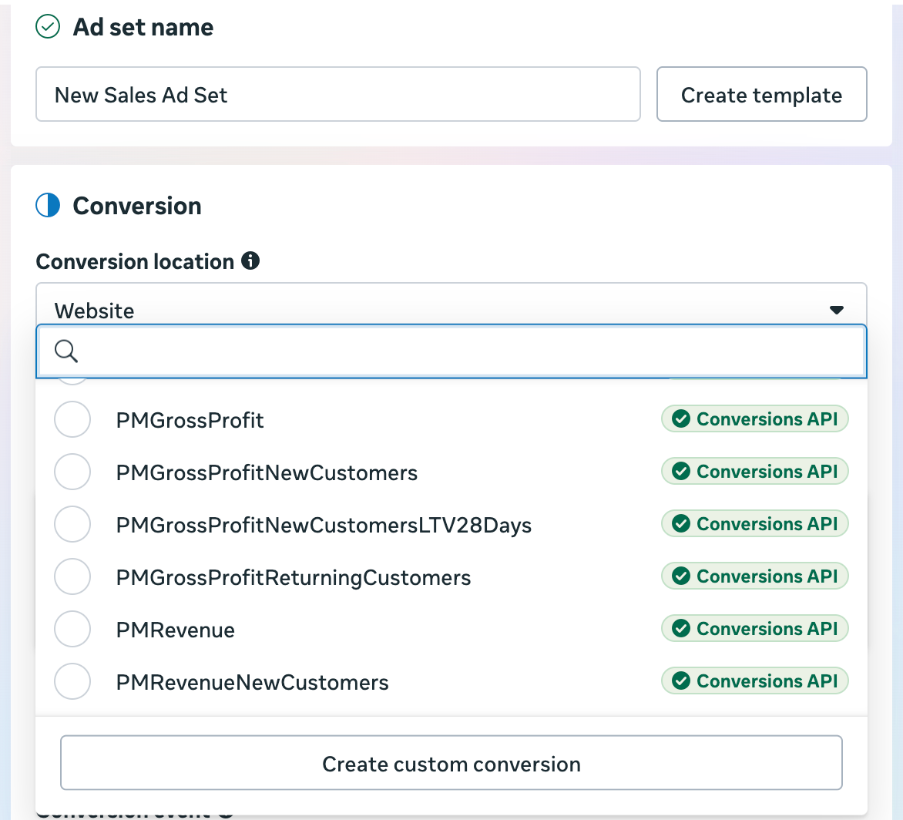Click the green checkmark beside Ad set name
Screen dimensions: 903x820
point(48,26)
